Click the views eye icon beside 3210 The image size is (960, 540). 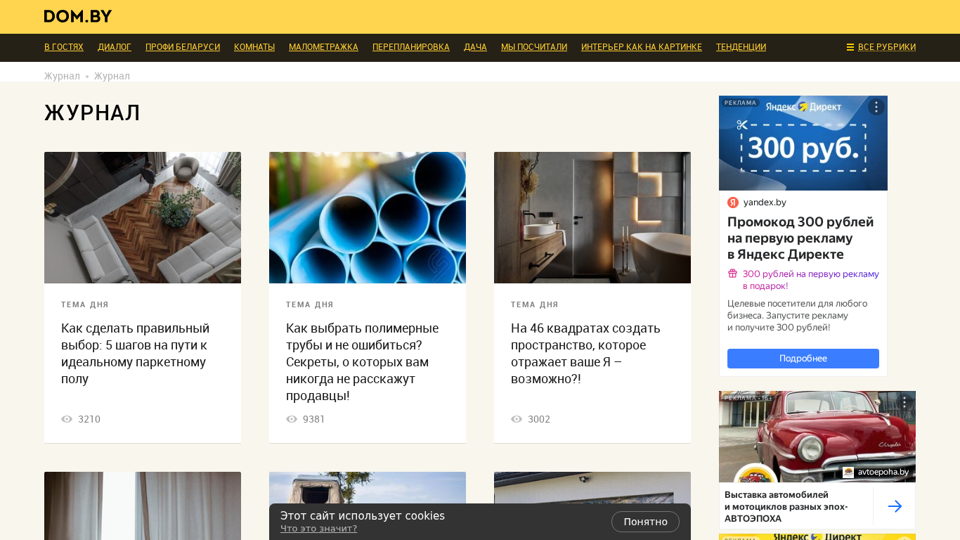(67, 419)
